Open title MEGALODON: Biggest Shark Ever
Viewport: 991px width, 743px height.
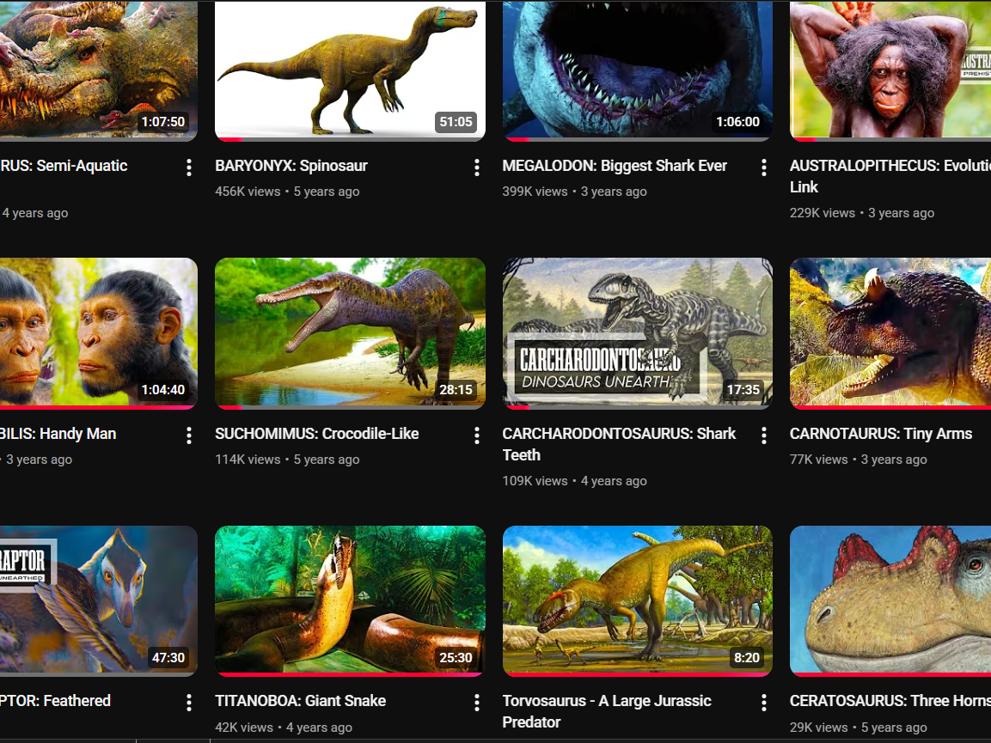615,166
